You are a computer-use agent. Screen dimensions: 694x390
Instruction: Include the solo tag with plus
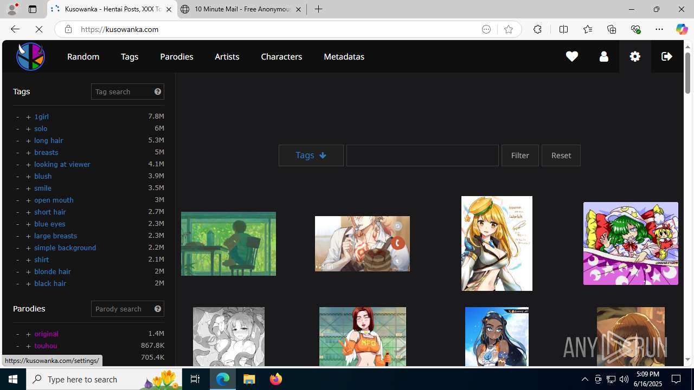click(28, 128)
